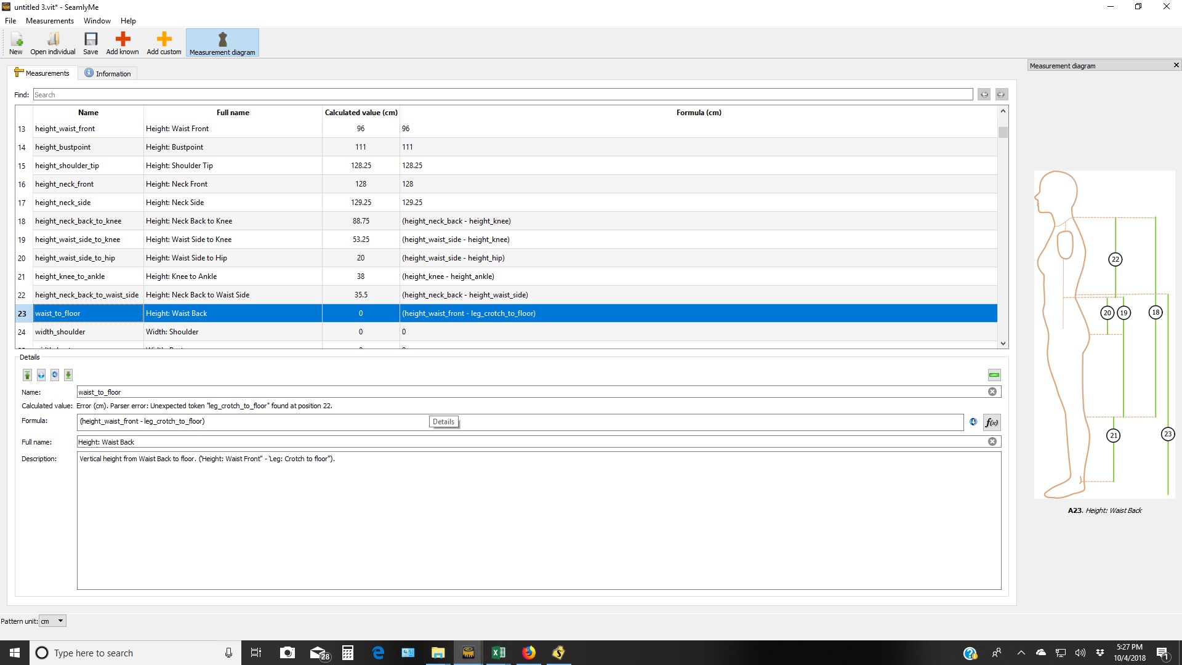Go to previous search match
This screenshot has width=1182, height=665.
(984, 94)
